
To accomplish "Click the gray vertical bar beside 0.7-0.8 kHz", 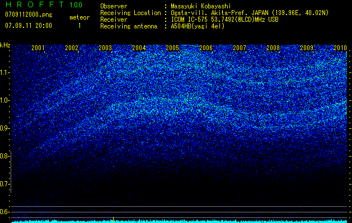I will 11,172.
